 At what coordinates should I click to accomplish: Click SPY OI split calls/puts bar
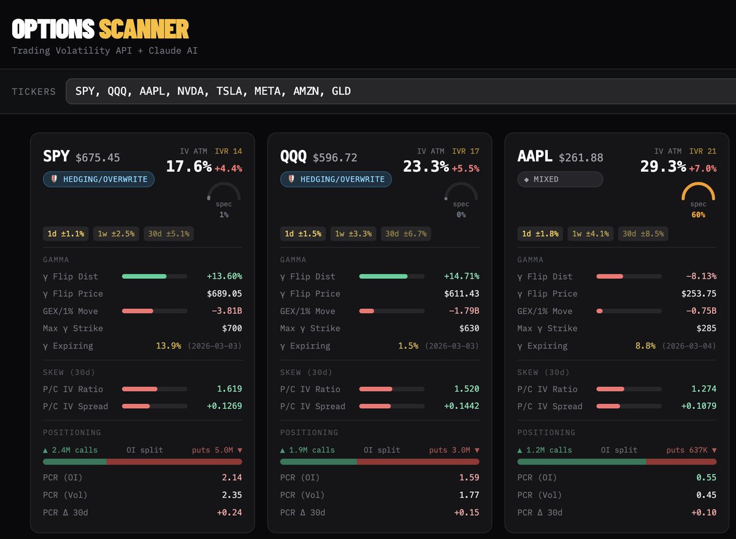point(142,462)
